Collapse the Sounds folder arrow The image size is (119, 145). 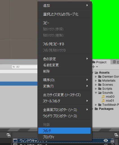pyautogui.click(x=96, y=93)
